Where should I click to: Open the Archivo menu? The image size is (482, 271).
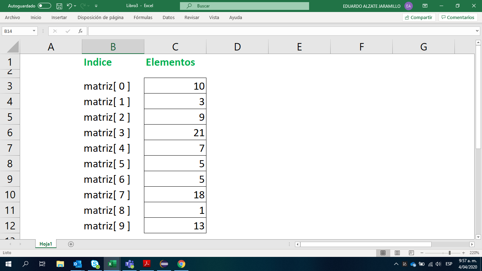pos(12,17)
